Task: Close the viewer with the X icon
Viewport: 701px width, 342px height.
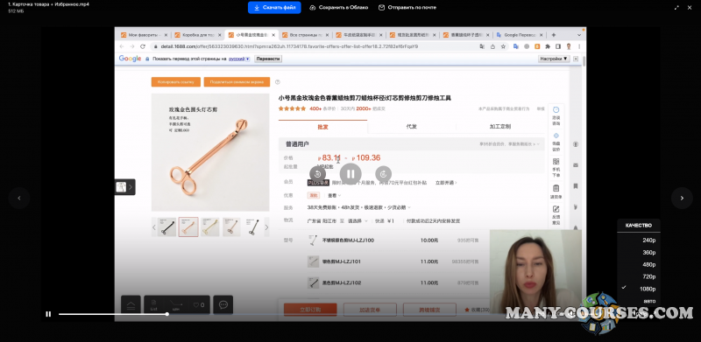Action: 690,7
